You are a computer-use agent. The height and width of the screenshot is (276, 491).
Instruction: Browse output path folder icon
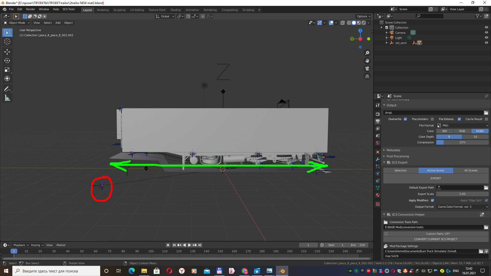[486, 113]
